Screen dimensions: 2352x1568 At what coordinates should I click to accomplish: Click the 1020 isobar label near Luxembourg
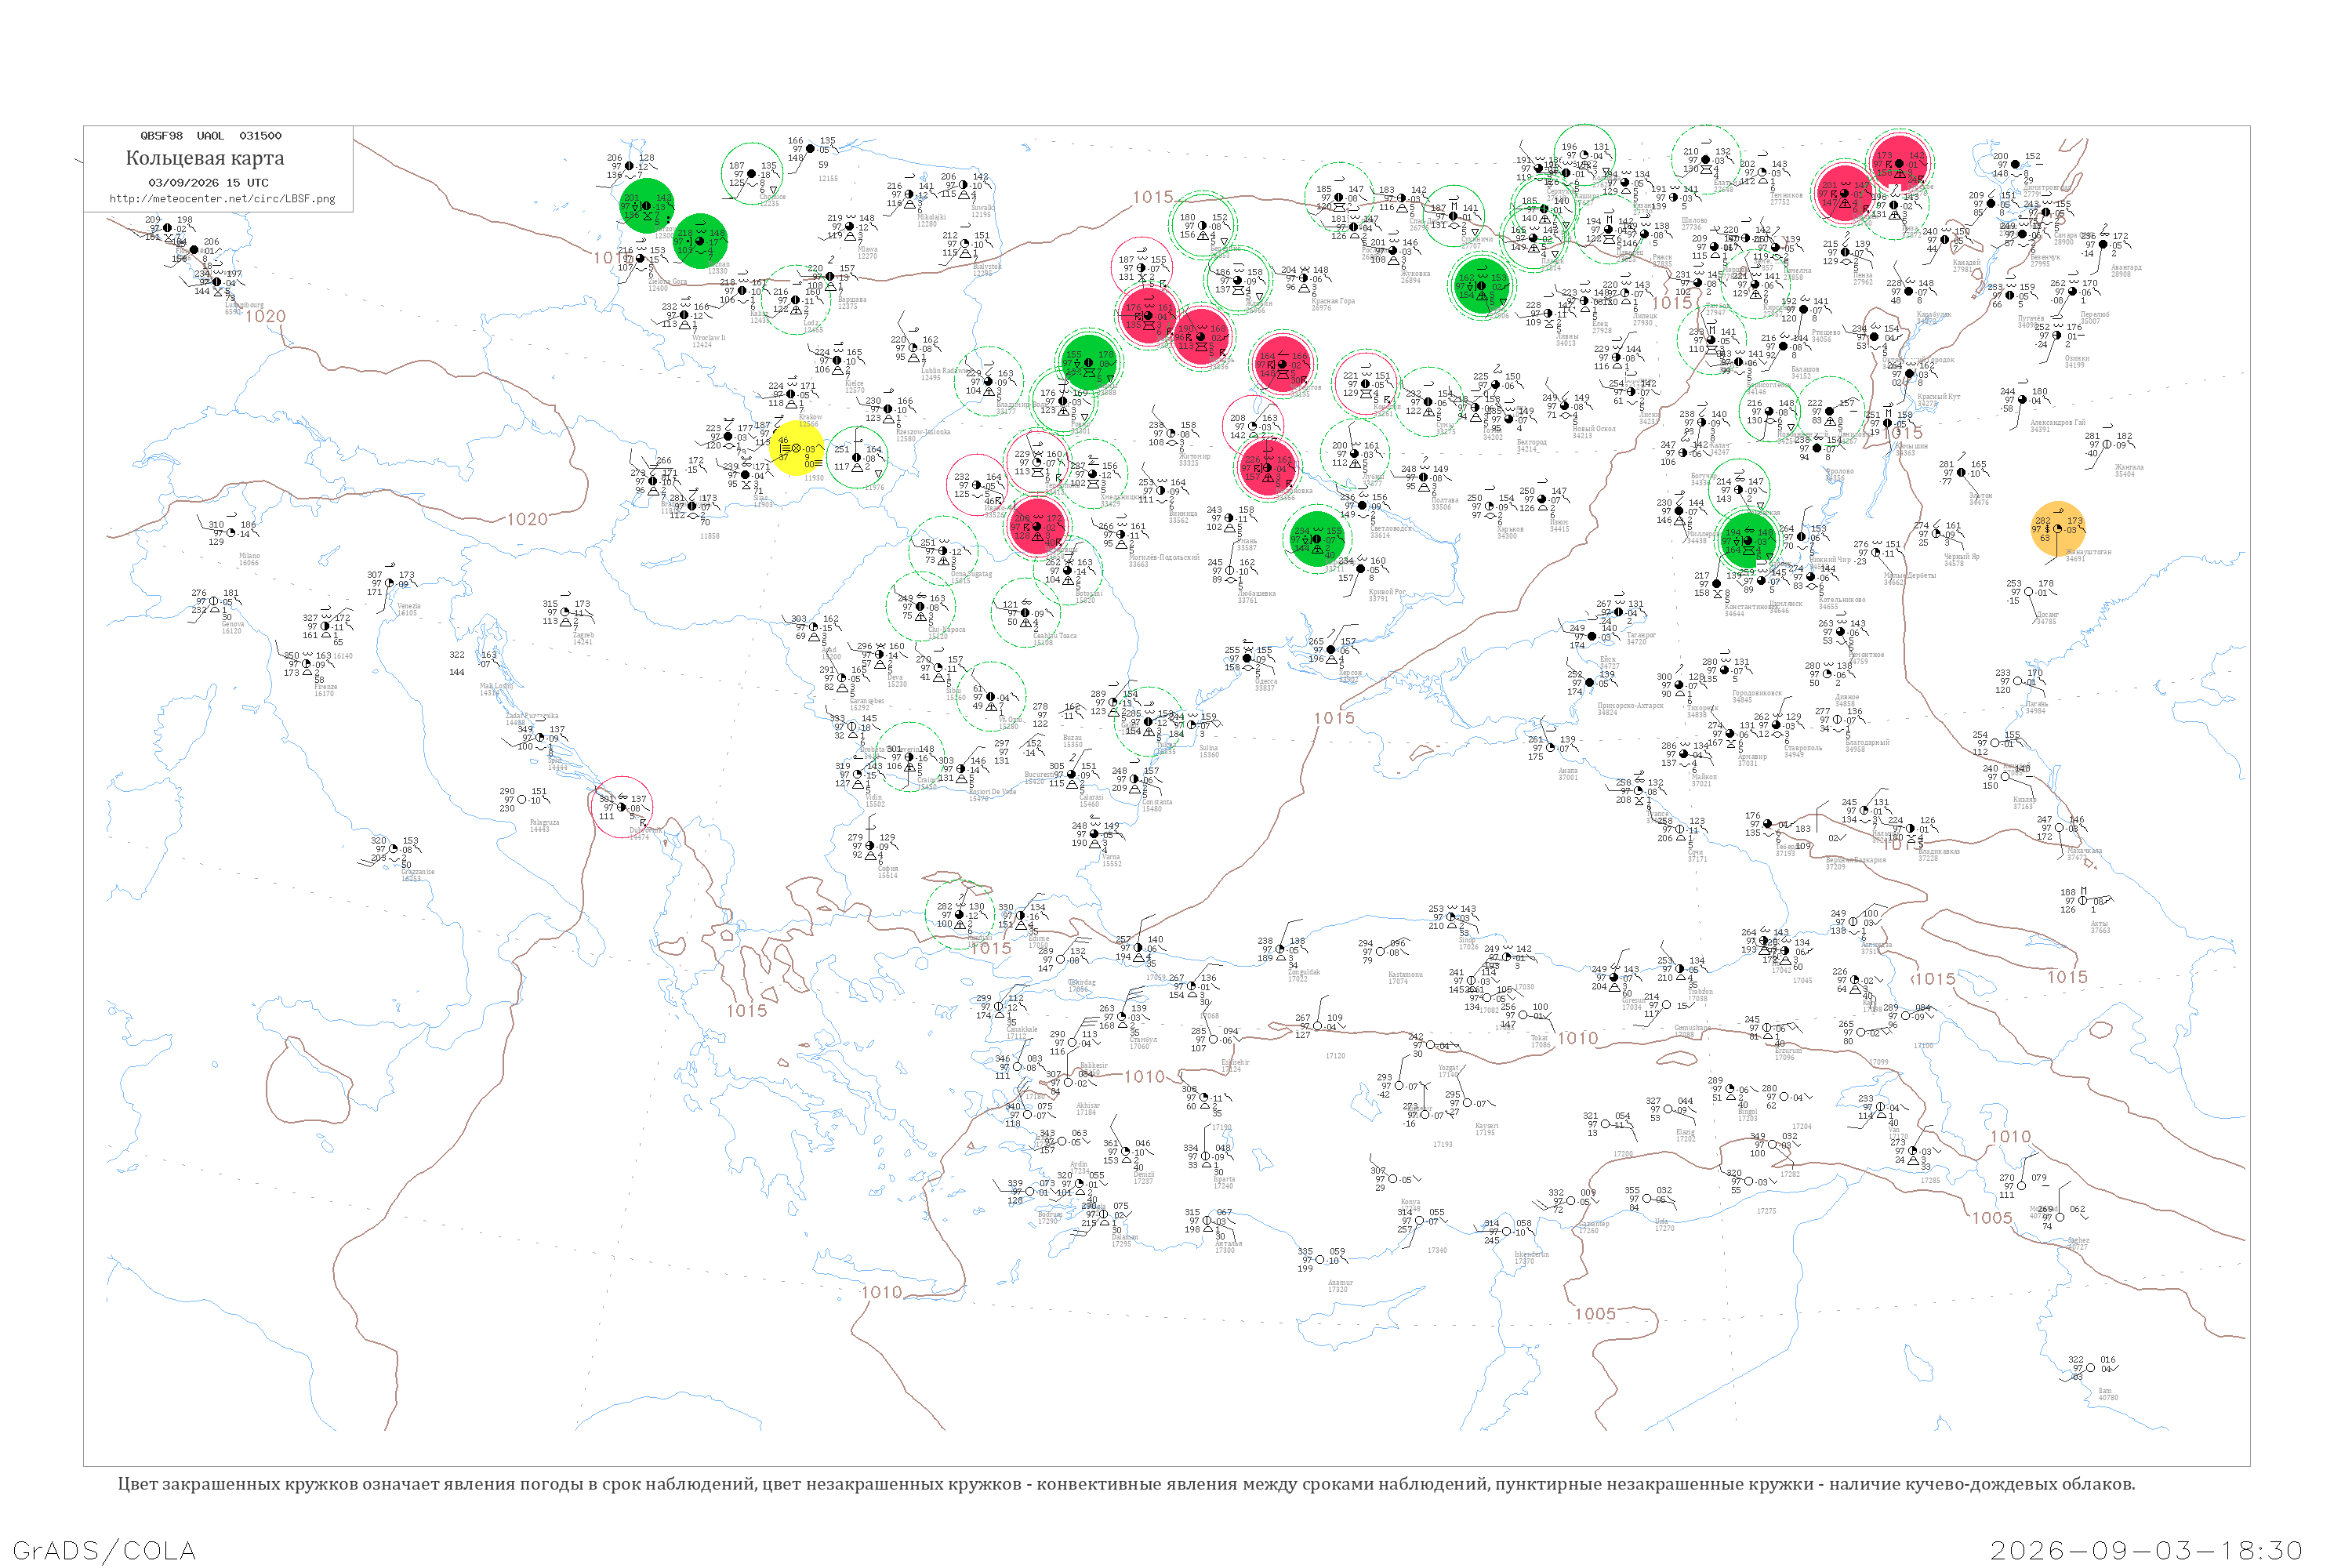[x=266, y=316]
